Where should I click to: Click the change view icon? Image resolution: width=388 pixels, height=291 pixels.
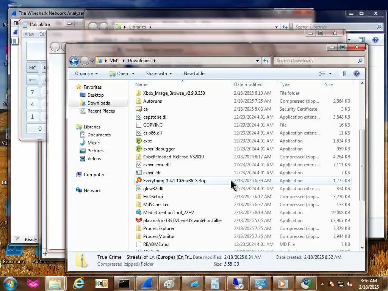(x=322, y=74)
